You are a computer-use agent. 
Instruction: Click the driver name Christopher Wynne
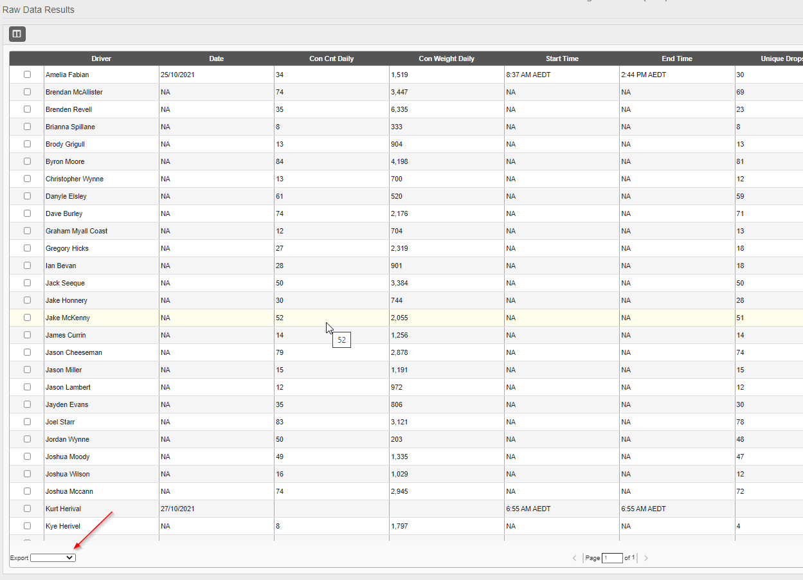click(x=75, y=179)
